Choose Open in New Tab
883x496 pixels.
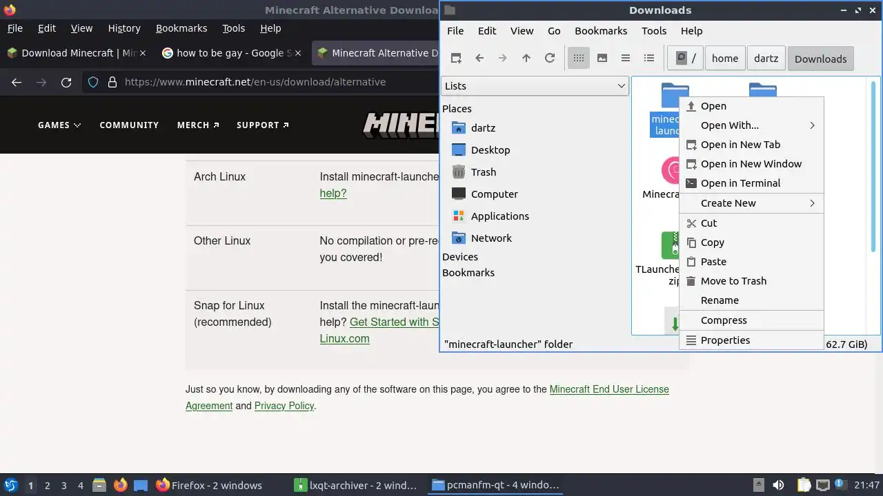[751, 145]
